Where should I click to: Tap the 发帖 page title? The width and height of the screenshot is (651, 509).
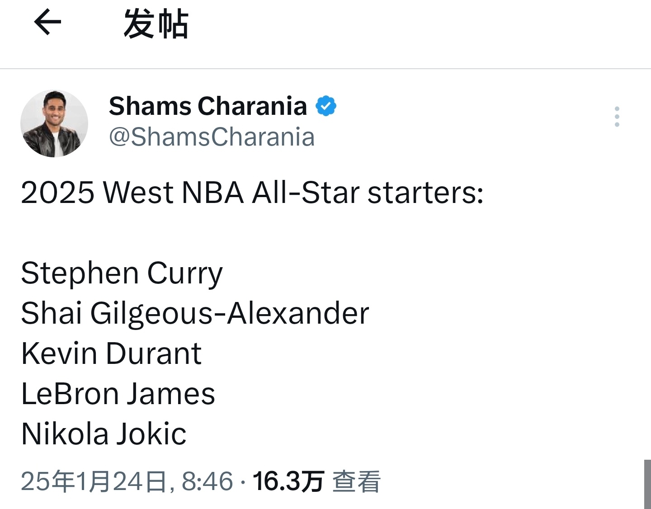point(156,24)
